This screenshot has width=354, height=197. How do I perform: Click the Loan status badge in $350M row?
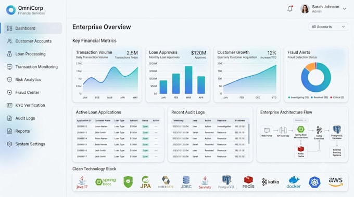[145, 126]
